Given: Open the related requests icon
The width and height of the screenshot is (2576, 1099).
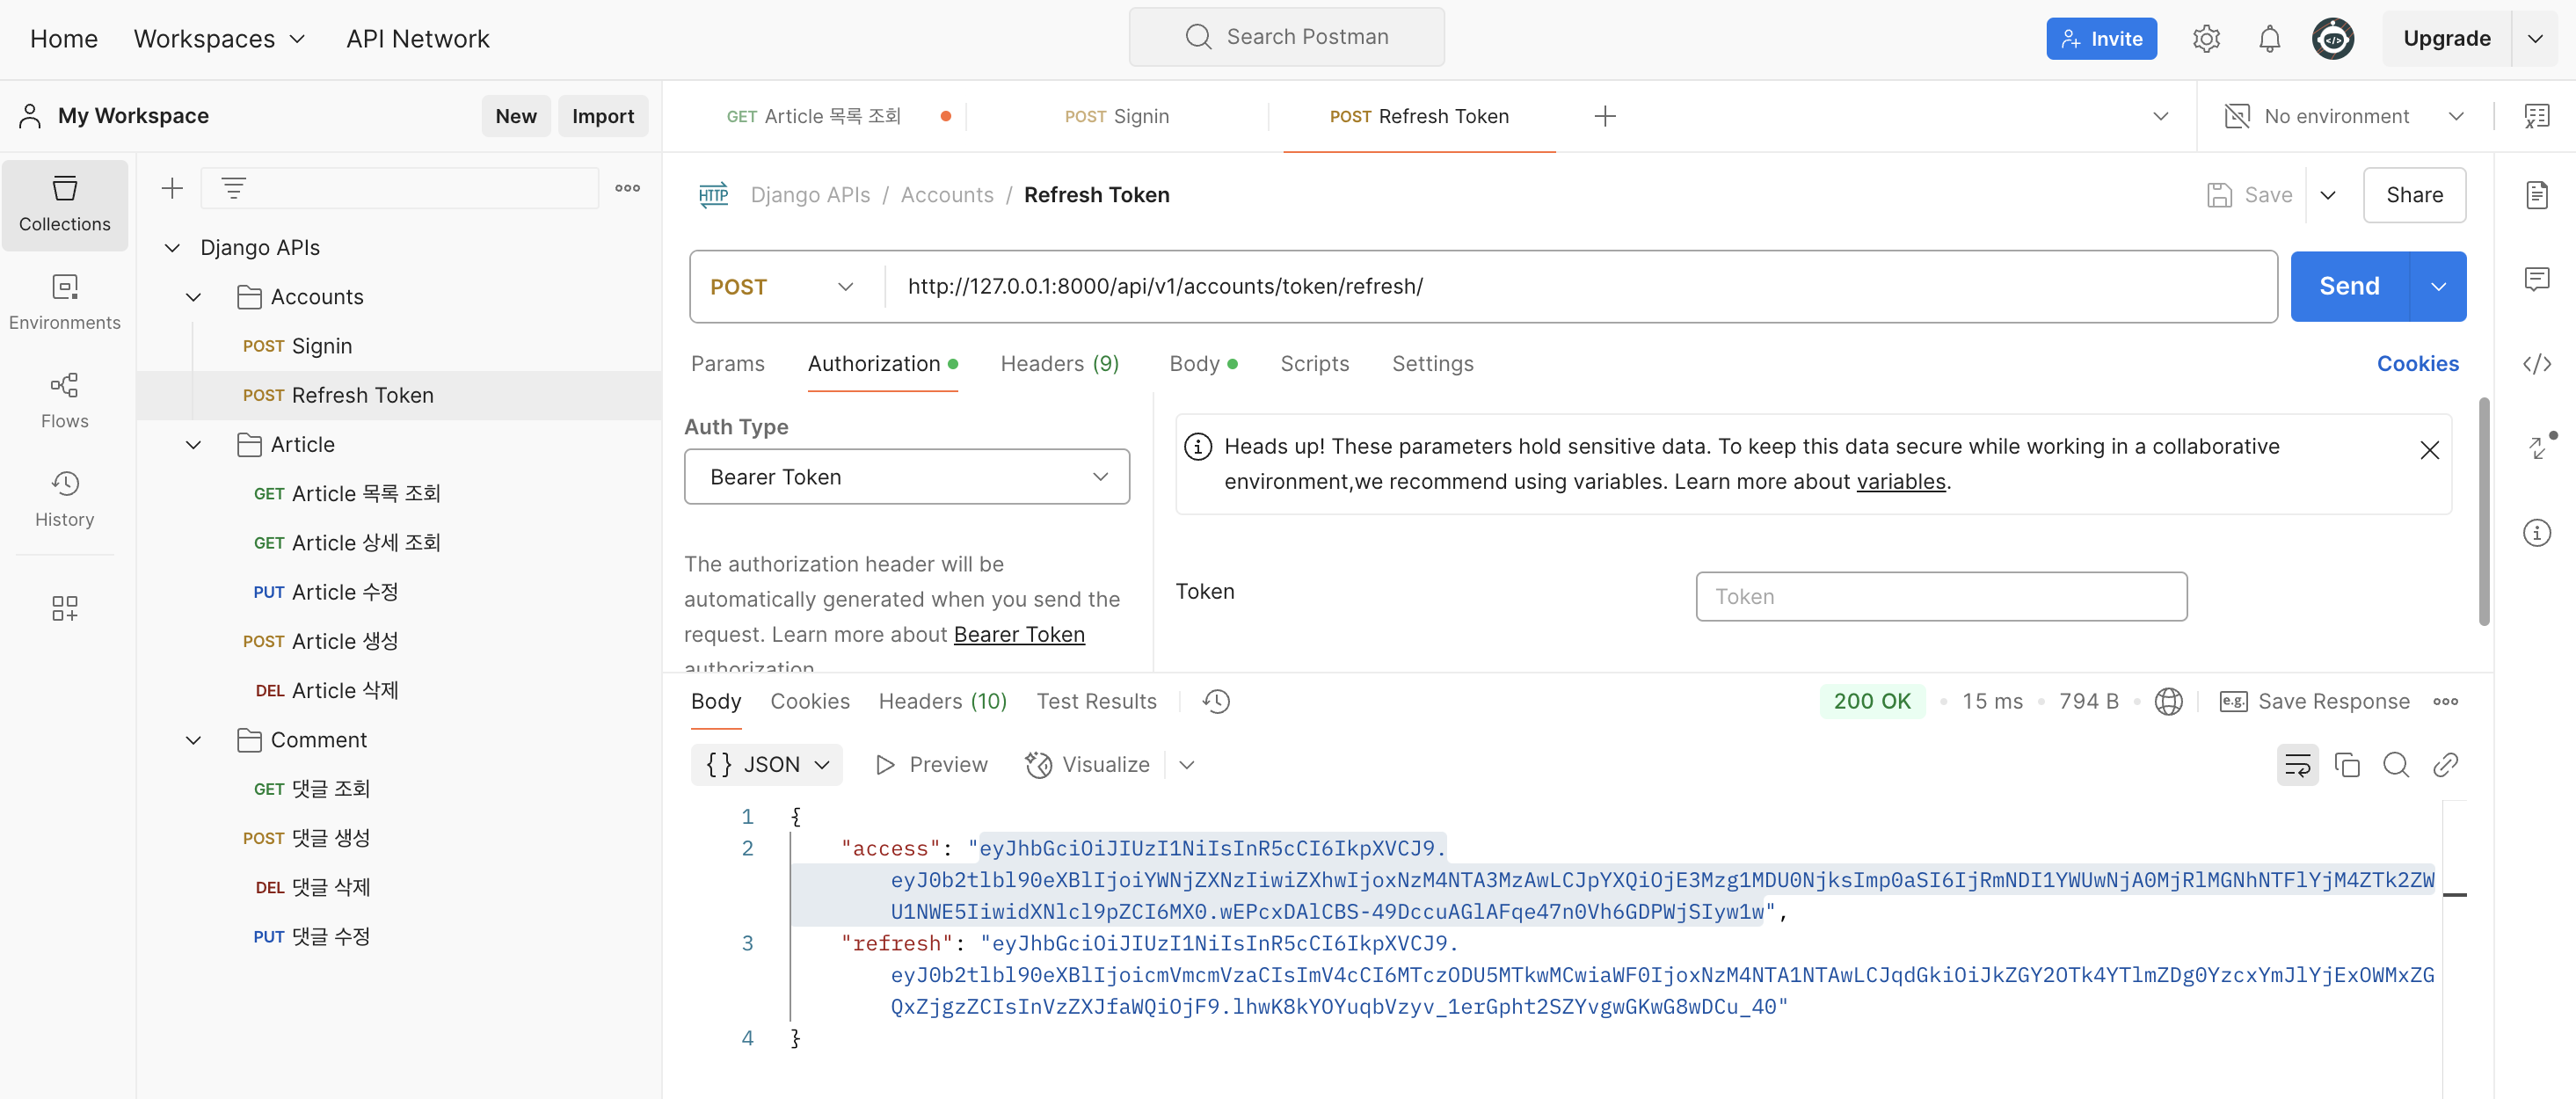Looking at the screenshot, I should point(2537,447).
